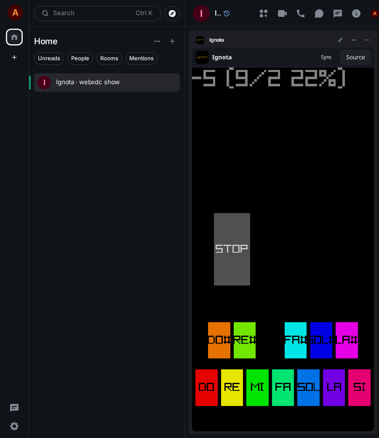The height and width of the screenshot is (438, 379).
Task: Collapse the Ignota widget panel
Action: tap(340, 40)
